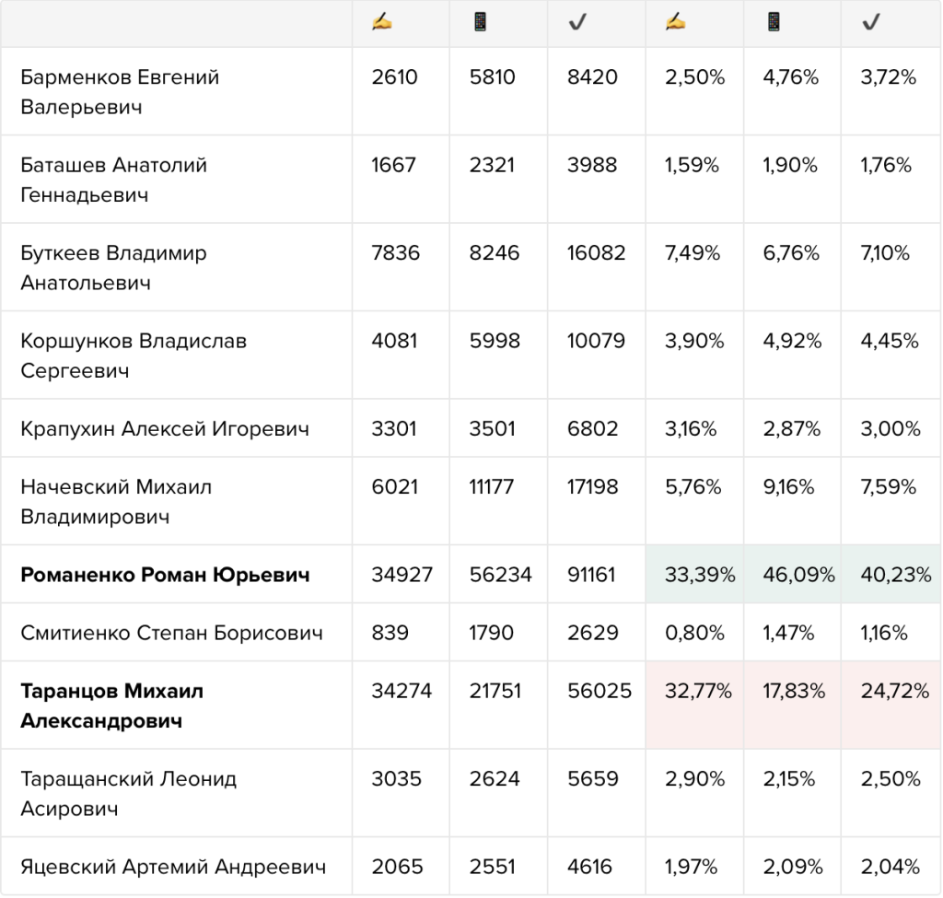The image size is (943, 898).
Task: Click the phone icon above the 5810 column
Action: (480, 23)
